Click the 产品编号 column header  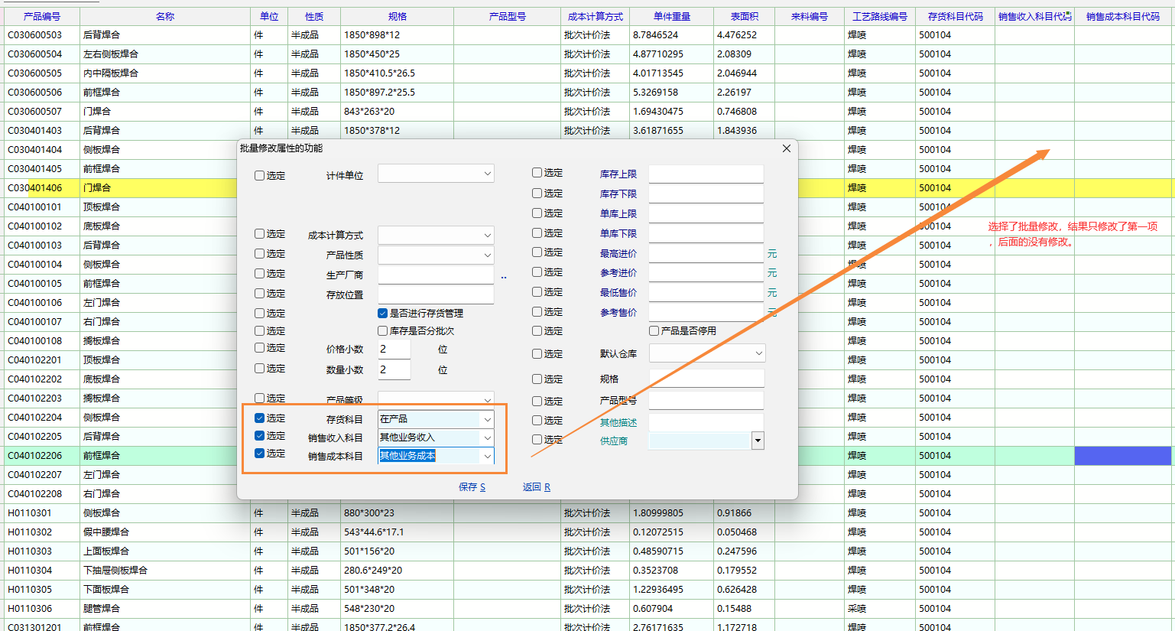tap(41, 16)
